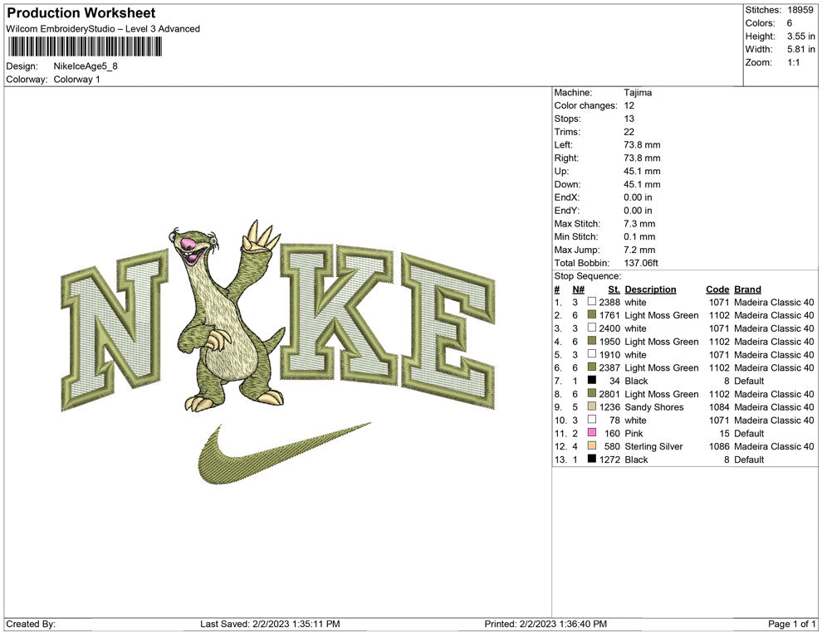Click the embroidered letter N in the preview
822x632 pixels.
pyautogui.click(x=115, y=330)
